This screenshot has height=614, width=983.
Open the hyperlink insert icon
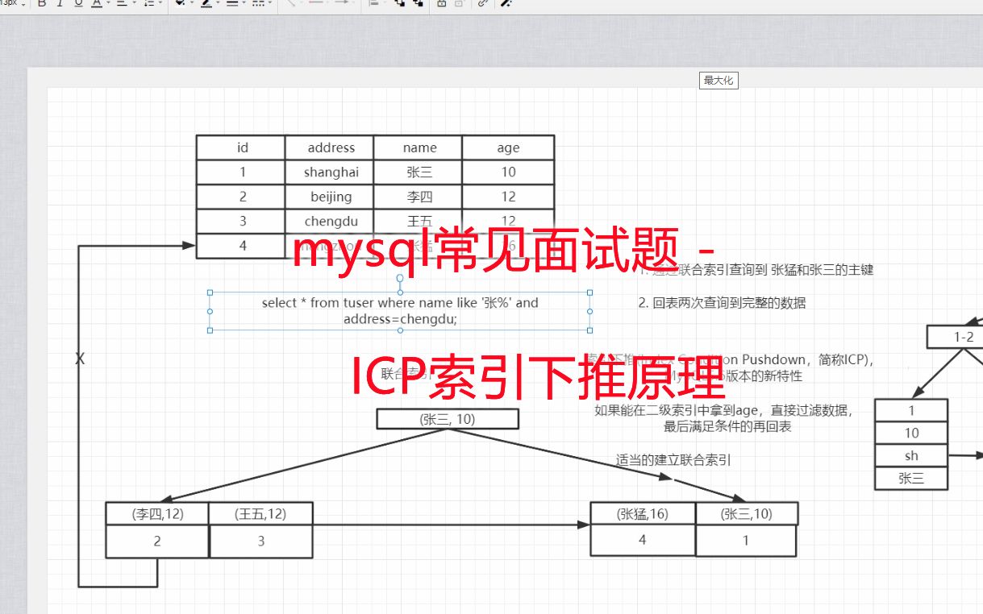[482, 4]
